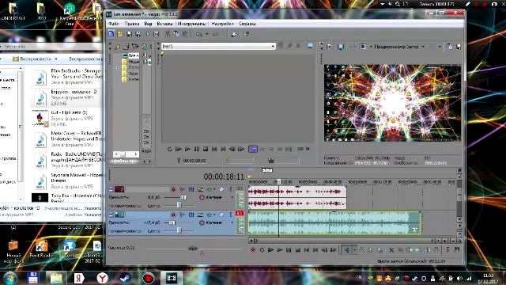The height and width of the screenshot is (285, 506).
Task: Click the preview external monitor icon
Action: coord(341,47)
